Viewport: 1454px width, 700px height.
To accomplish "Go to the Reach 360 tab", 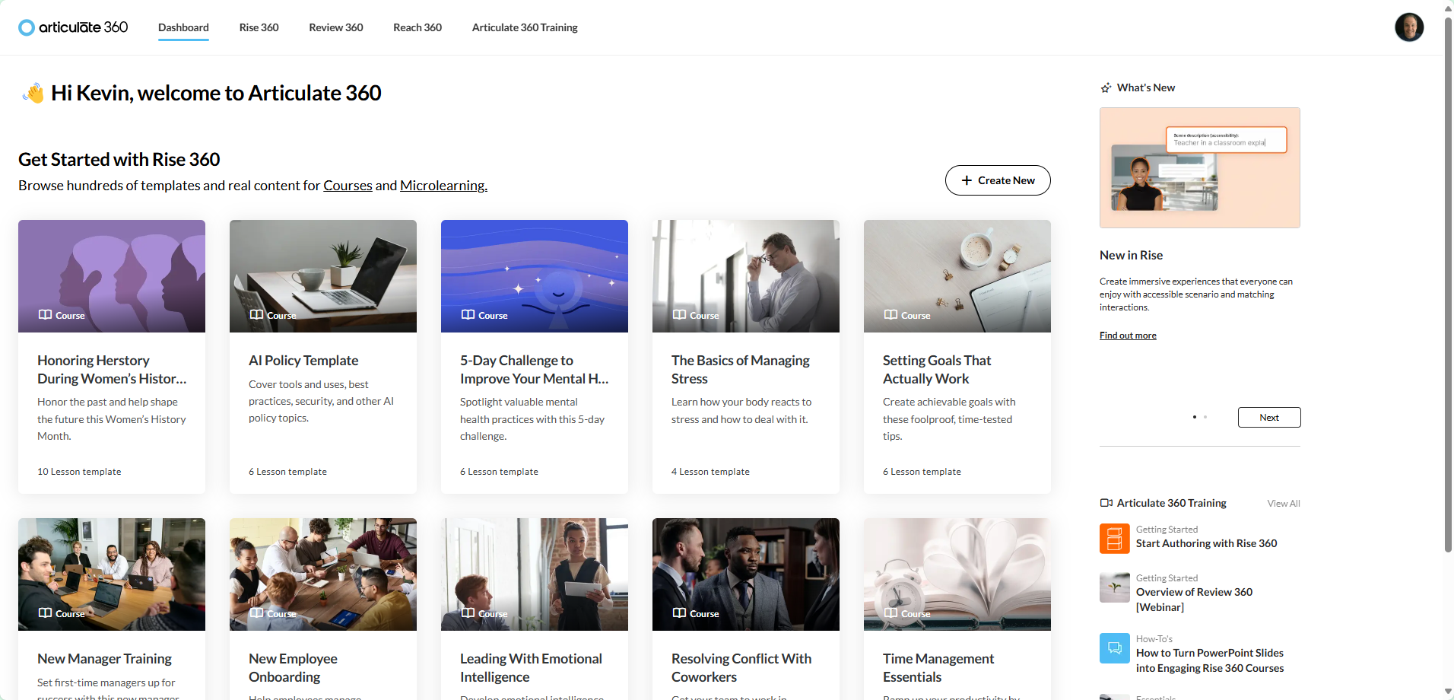I will point(417,27).
